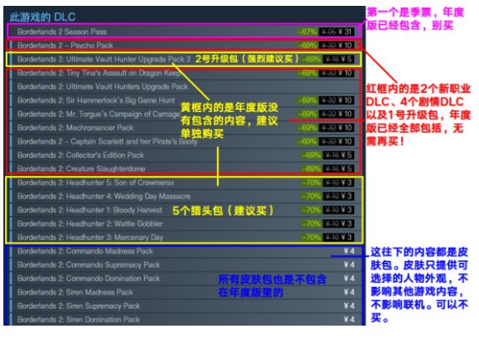Select Headhunter 4: Wedding Day Massacre
The width and height of the screenshot is (479, 339).
coord(185,196)
